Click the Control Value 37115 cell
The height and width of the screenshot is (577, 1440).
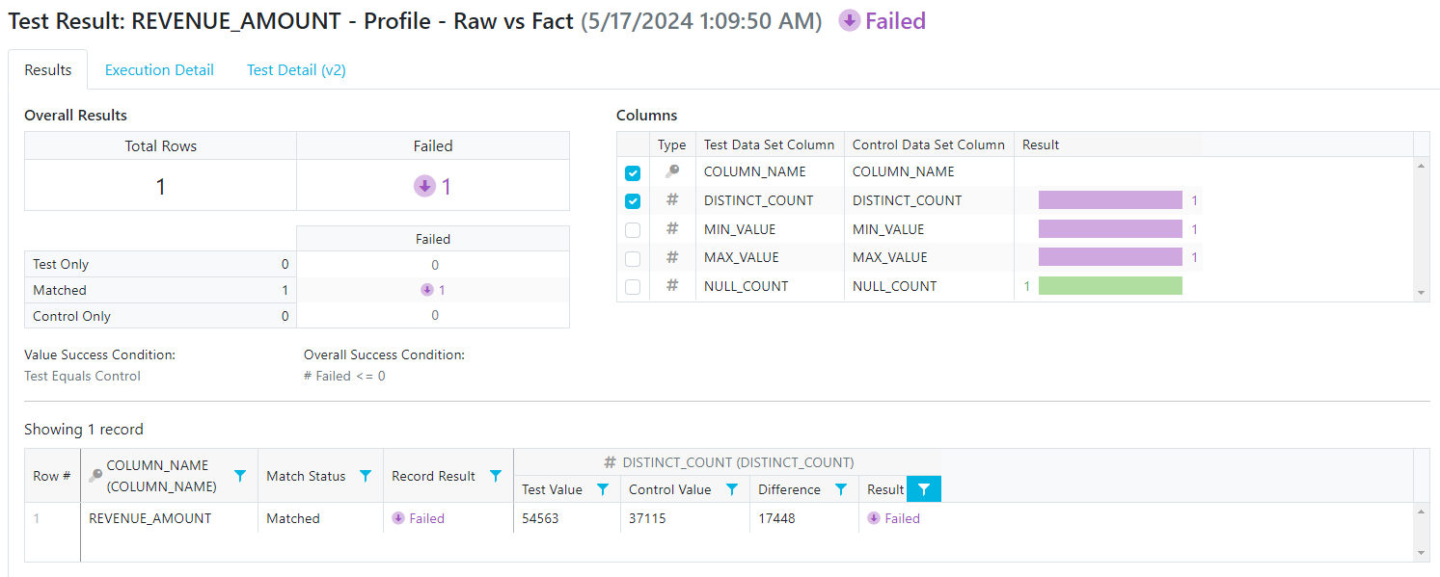tap(685, 518)
